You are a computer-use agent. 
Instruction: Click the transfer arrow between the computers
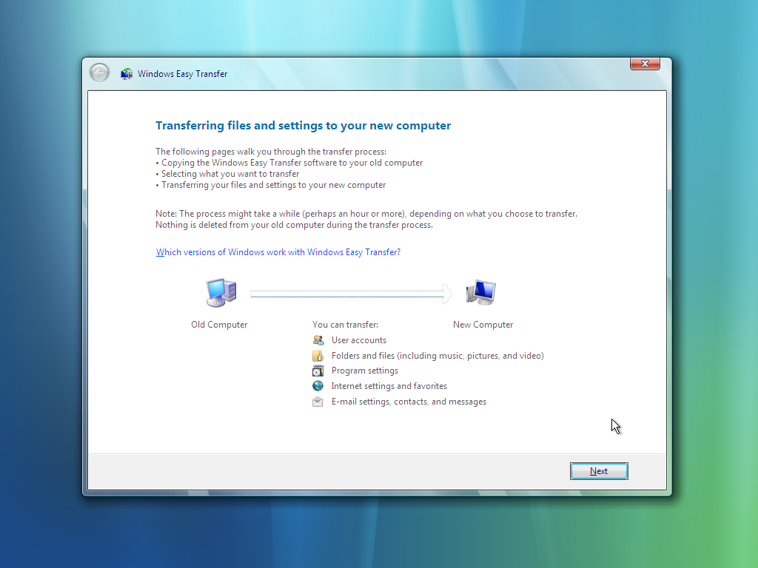click(351, 294)
